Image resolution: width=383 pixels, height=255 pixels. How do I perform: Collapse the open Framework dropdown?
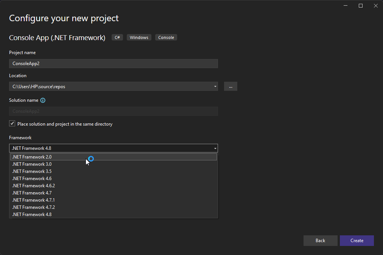pos(215,148)
